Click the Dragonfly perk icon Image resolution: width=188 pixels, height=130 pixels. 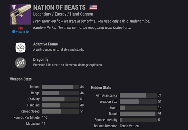click(20, 63)
